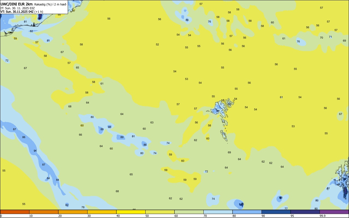Select the bright yellow 40–50 legend swatch
349x218 pixels.
click(131, 212)
